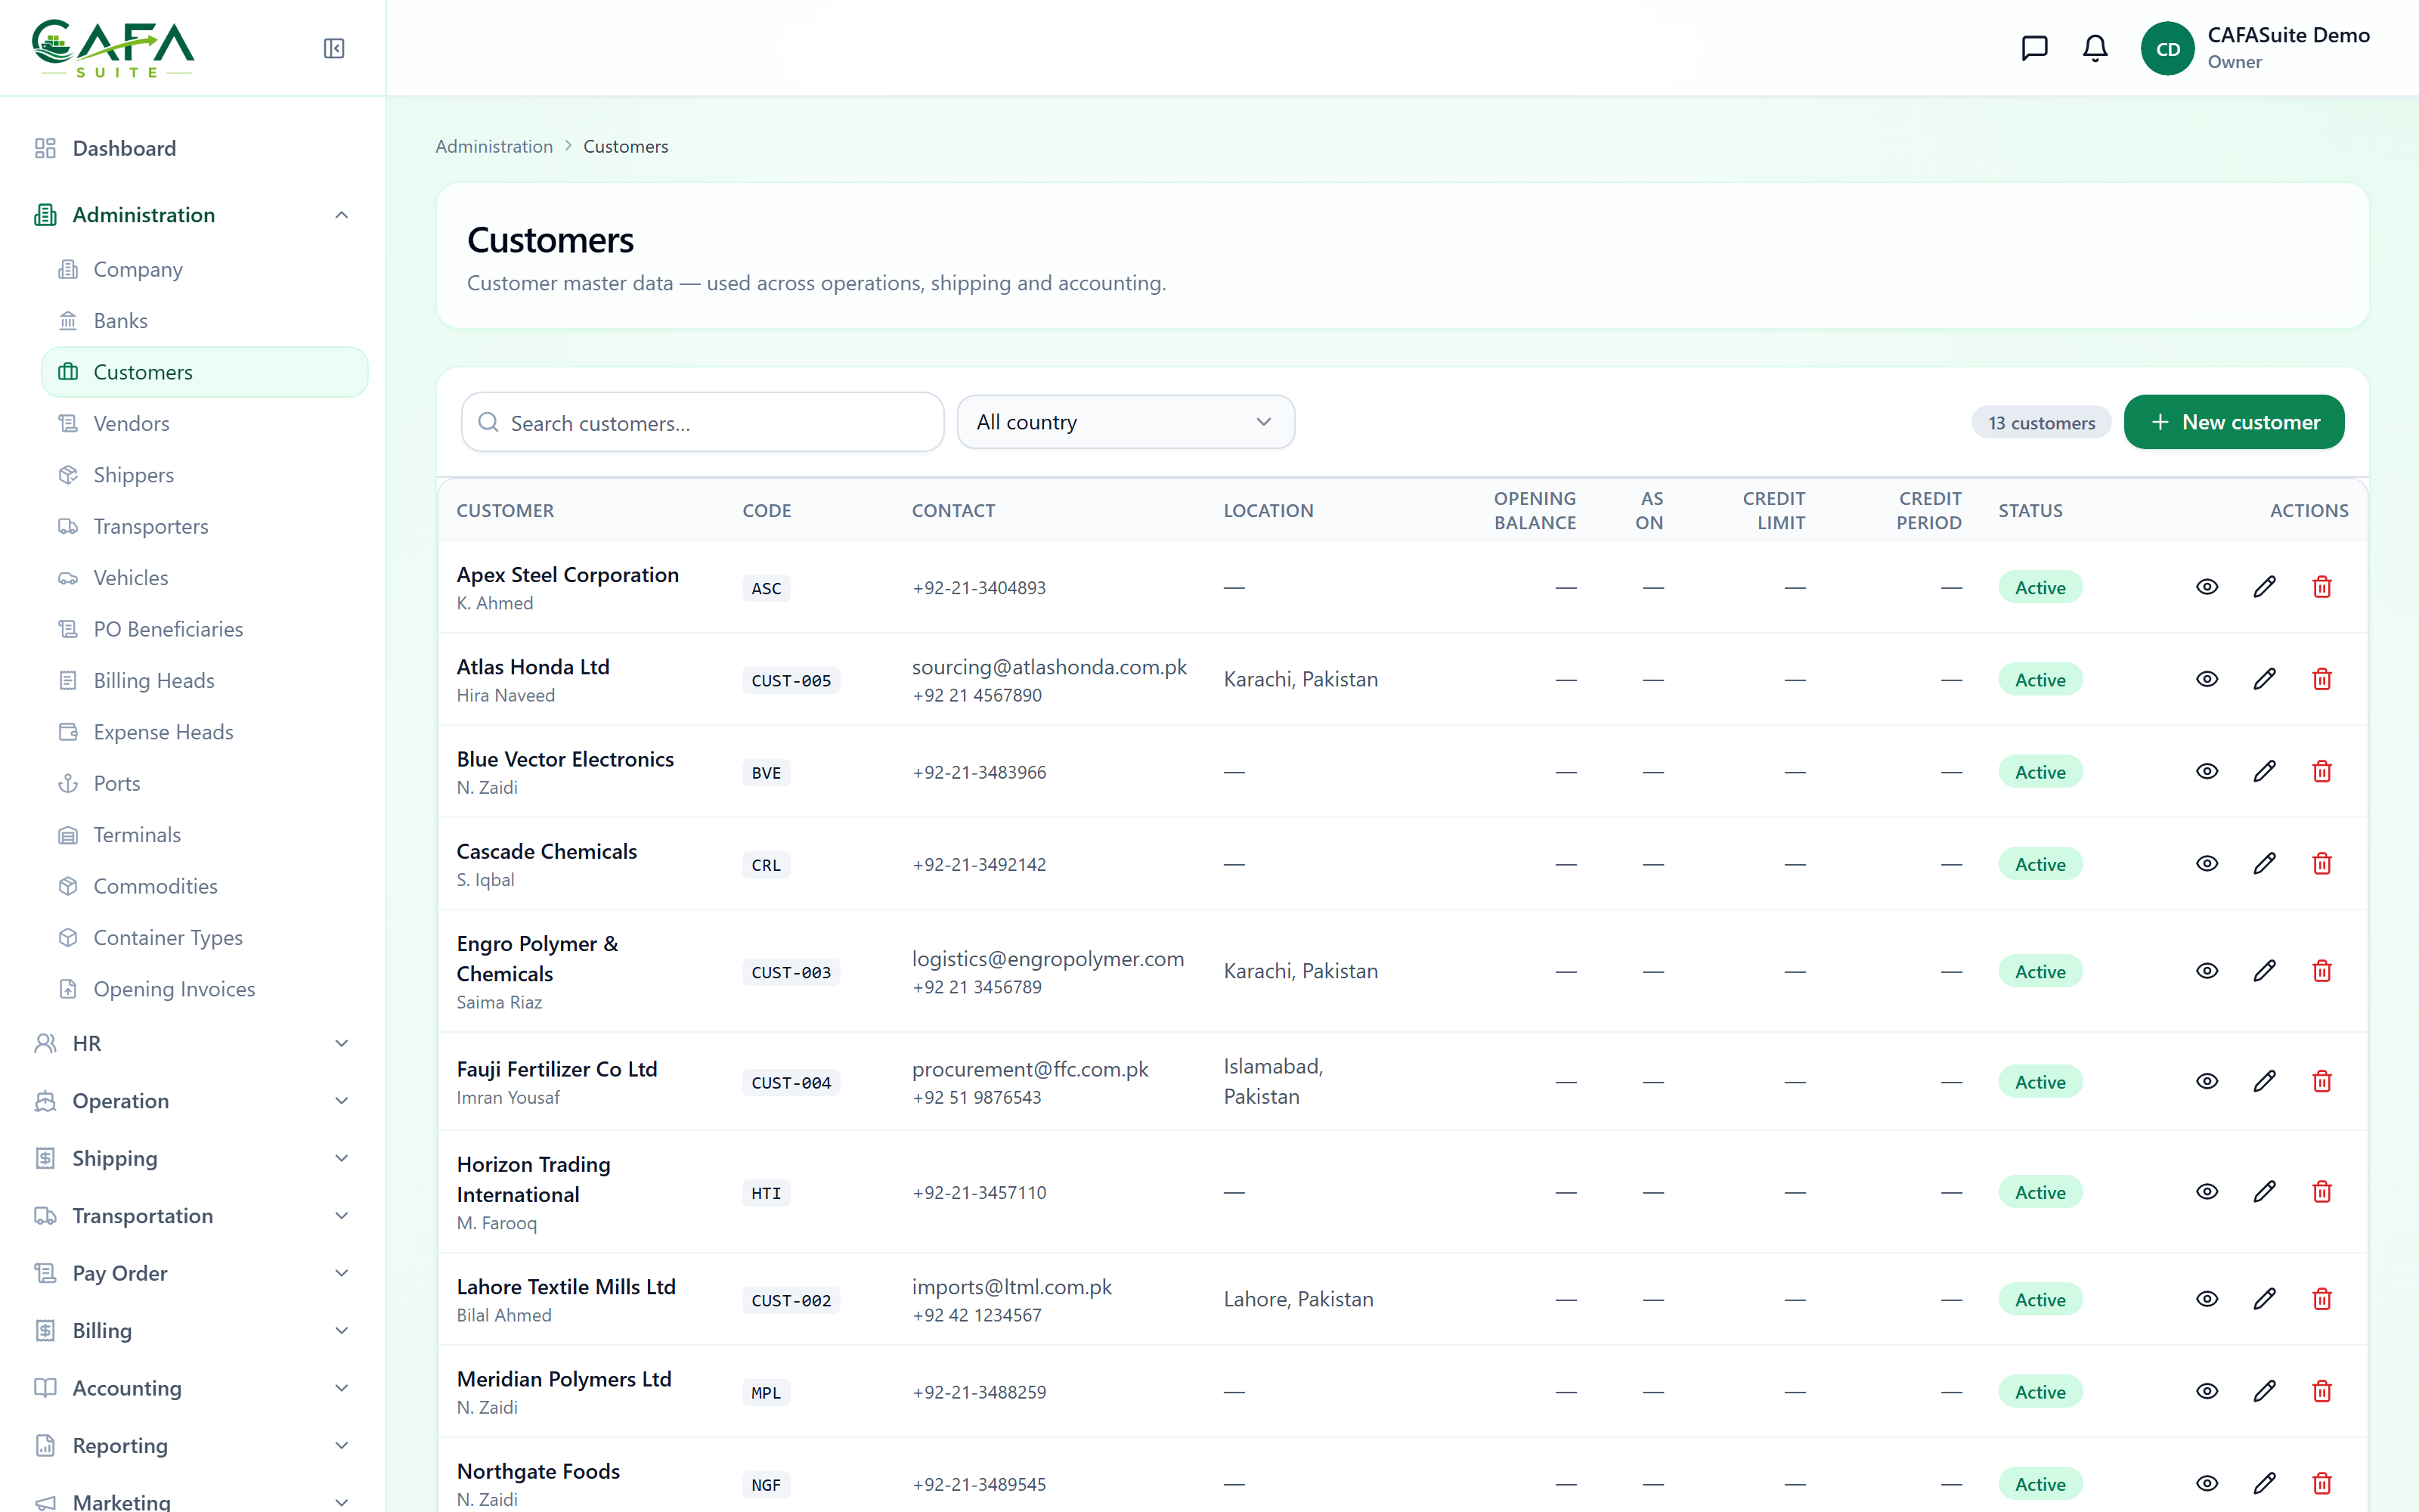
Task: View Fauji Fertilizer Co Ltd details
Action: 2207,1081
